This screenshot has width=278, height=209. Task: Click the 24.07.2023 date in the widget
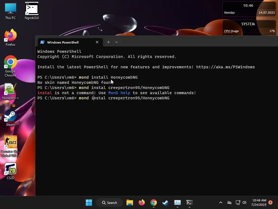point(267,13)
